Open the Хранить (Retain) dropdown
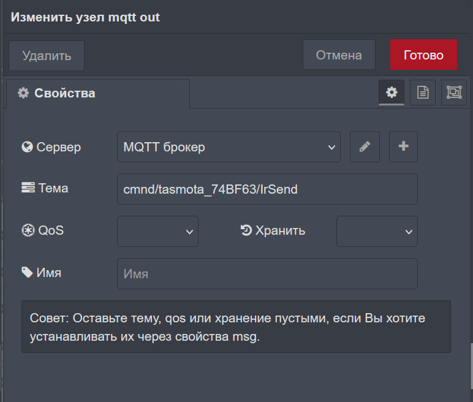 pos(377,232)
